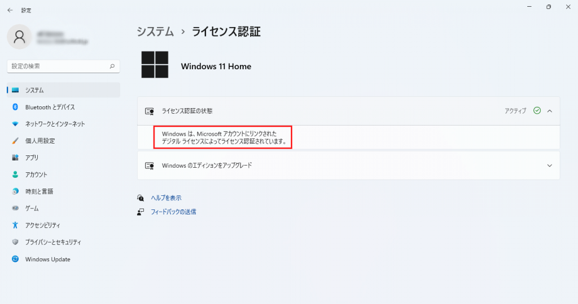Open ゲーム settings category
Image resolution: width=578 pixels, height=304 pixels.
point(63,208)
